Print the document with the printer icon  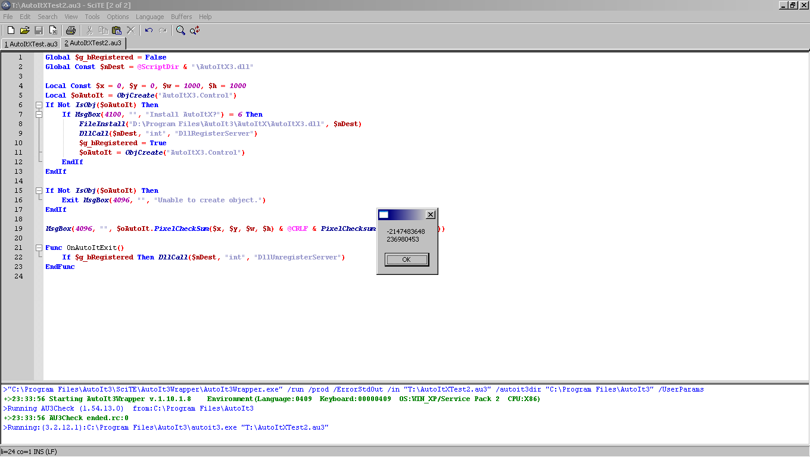coord(71,30)
